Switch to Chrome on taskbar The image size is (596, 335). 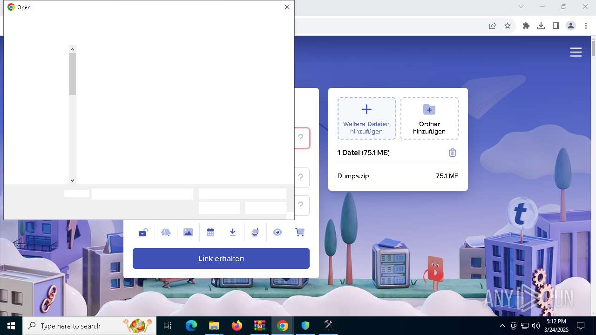(x=282, y=326)
